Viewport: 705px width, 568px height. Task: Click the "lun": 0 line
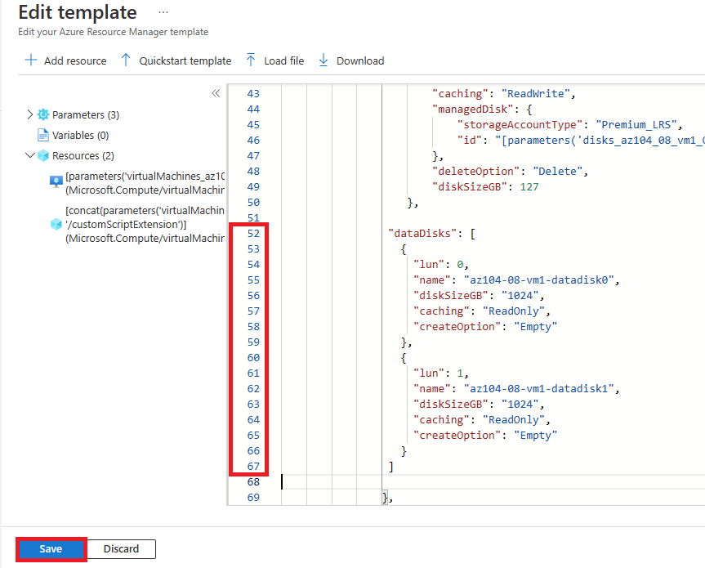[x=440, y=265]
